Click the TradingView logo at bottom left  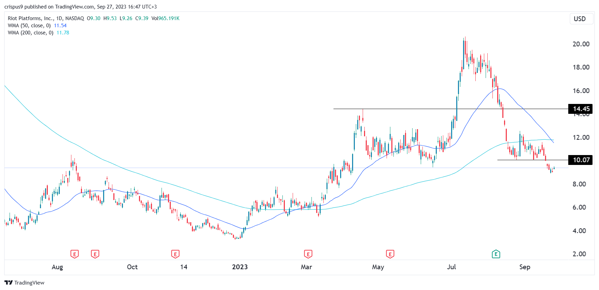click(x=24, y=283)
